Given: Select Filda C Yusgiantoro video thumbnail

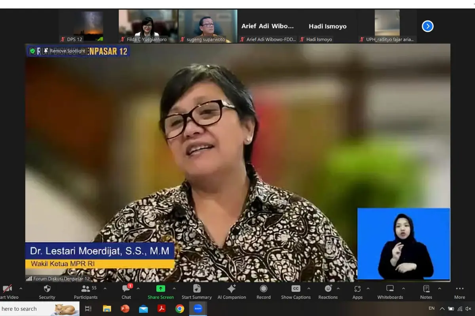Looking at the screenshot, I should click(148, 26).
